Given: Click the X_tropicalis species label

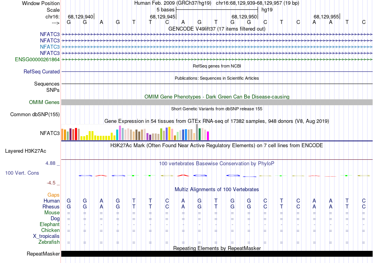Looking at the screenshot, I should tap(46, 236).
